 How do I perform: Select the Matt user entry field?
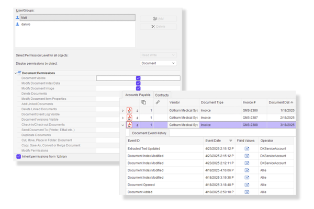coord(77,17)
